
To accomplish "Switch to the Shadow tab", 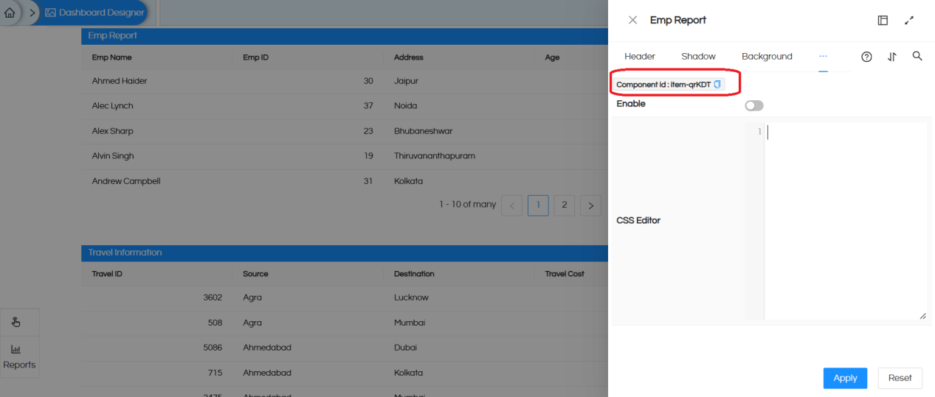I will [x=698, y=57].
